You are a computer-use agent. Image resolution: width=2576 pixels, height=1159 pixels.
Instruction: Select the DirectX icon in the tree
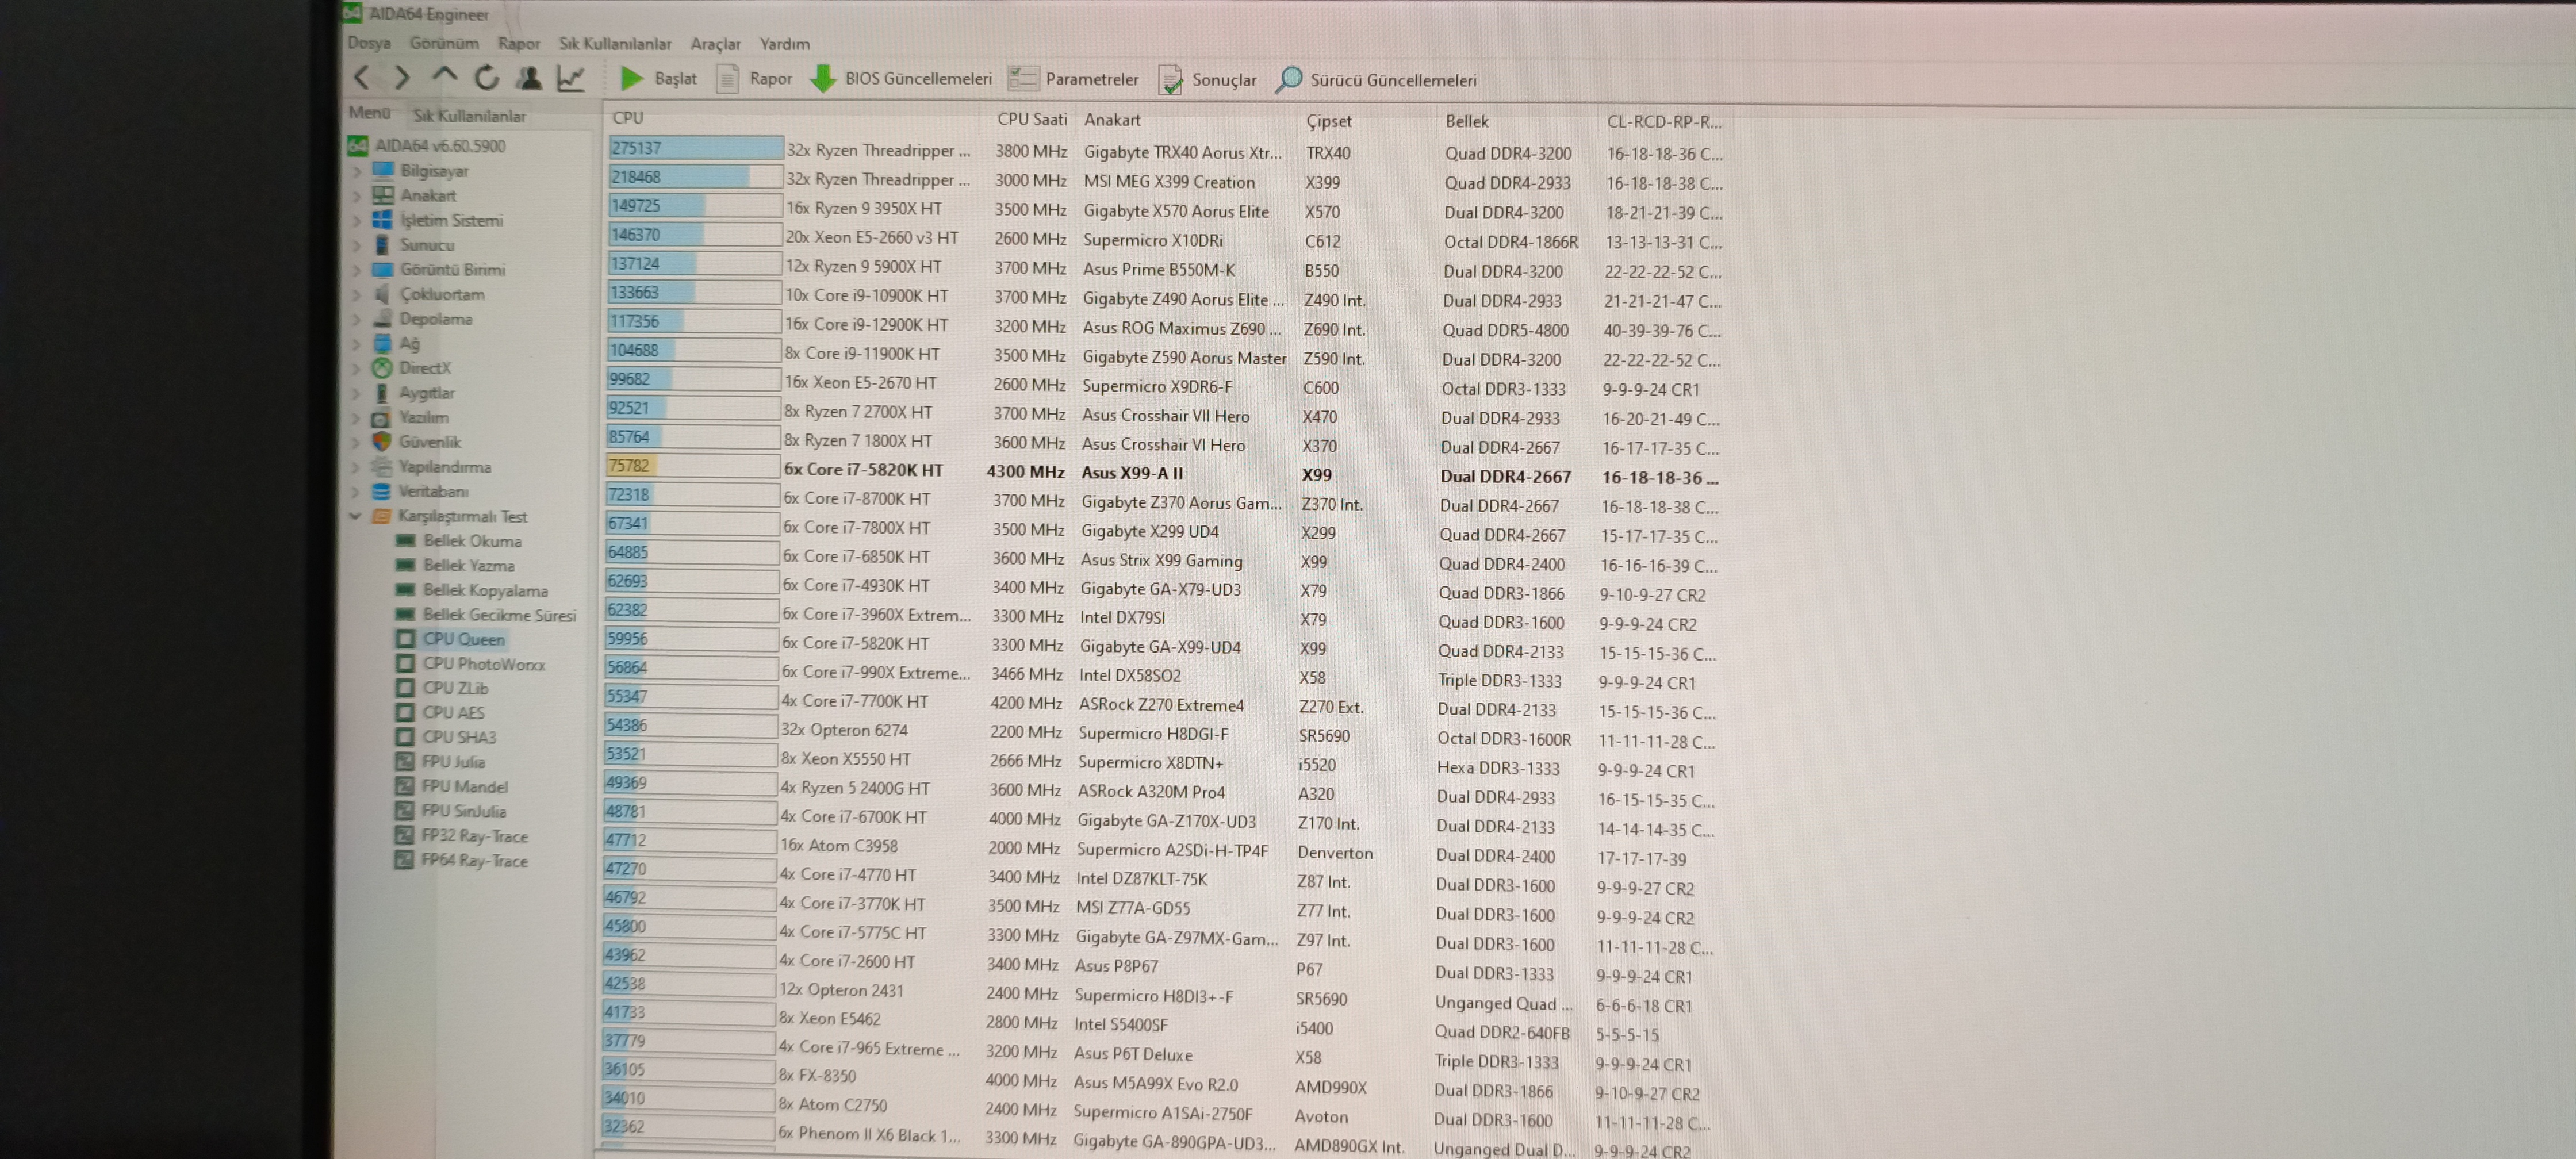coord(382,368)
